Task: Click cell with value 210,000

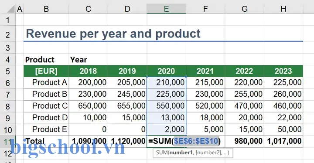Action: pos(167,82)
